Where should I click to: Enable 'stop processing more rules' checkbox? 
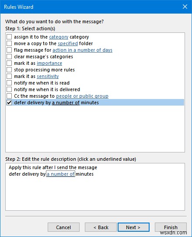pos(9,70)
